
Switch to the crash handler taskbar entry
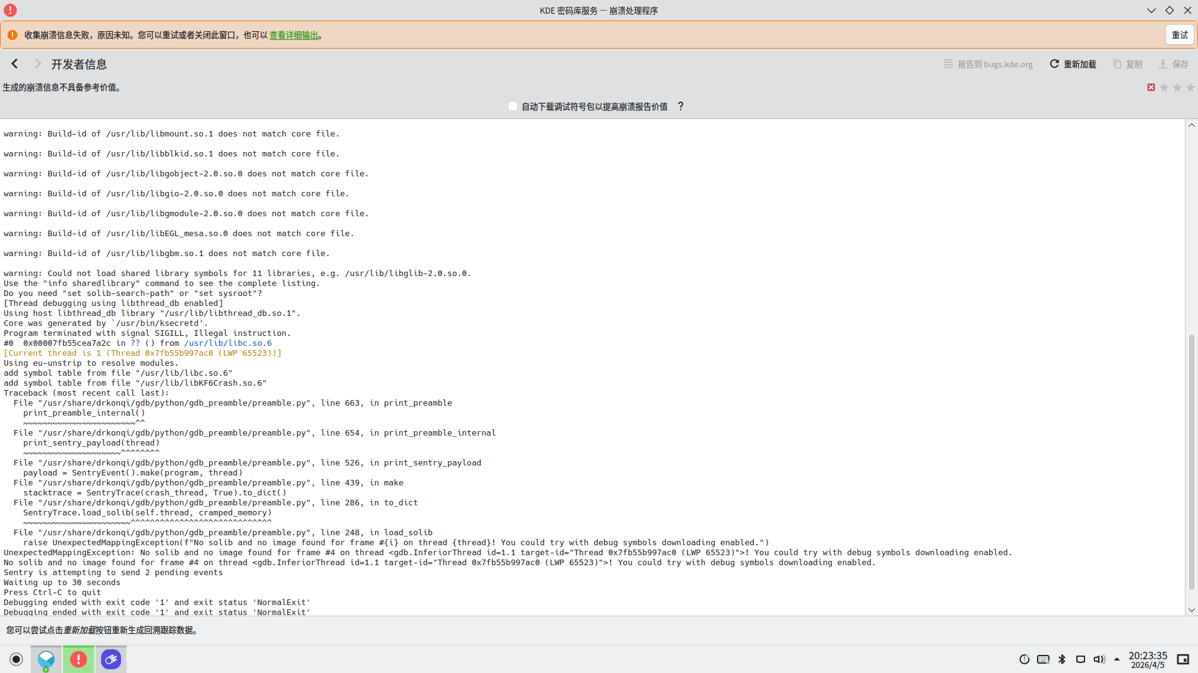79,659
